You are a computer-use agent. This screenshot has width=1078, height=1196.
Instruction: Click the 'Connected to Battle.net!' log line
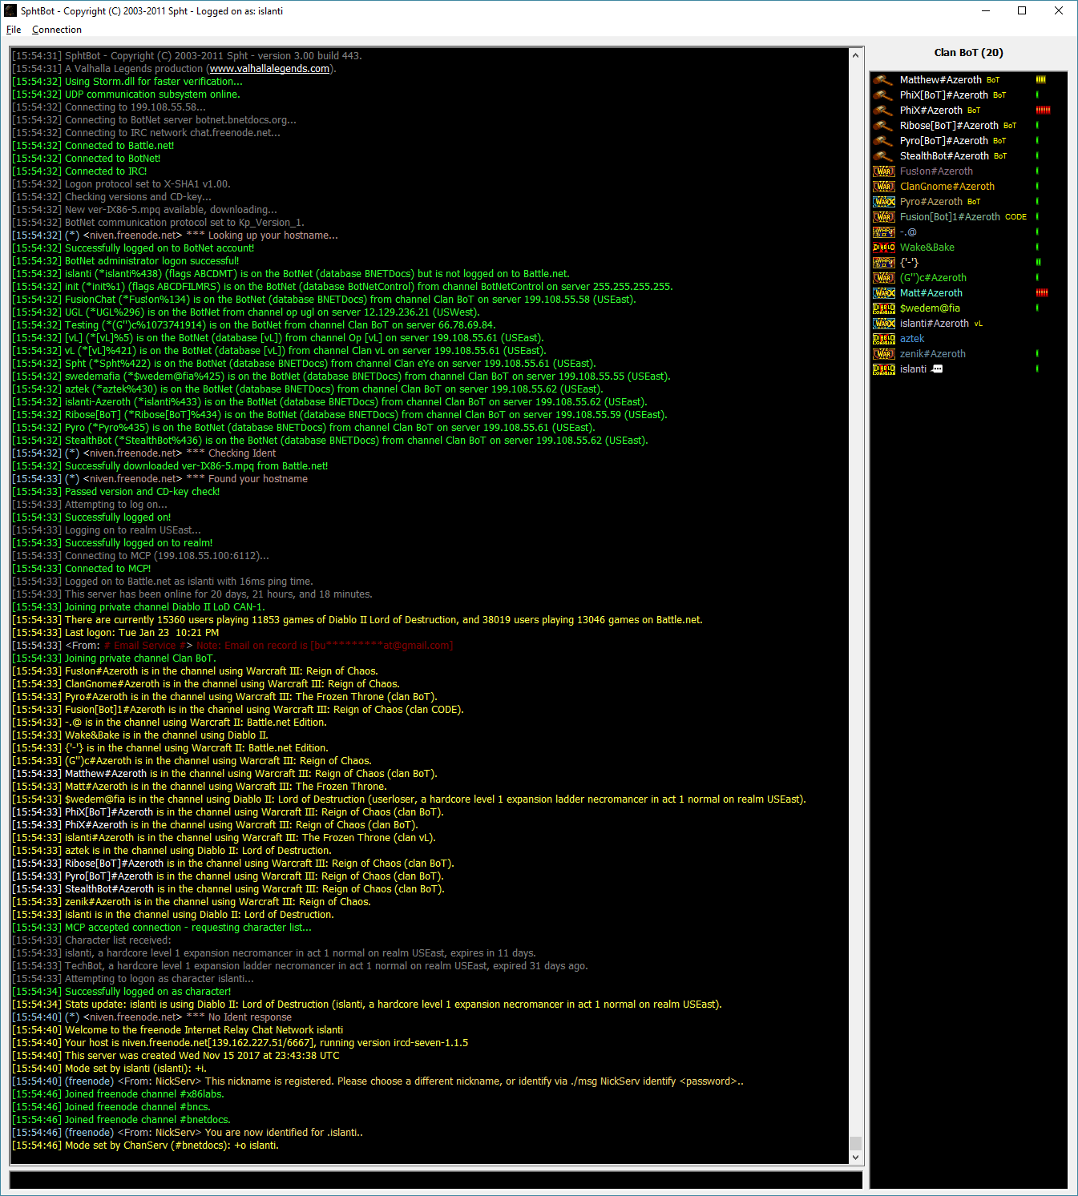[93, 146]
